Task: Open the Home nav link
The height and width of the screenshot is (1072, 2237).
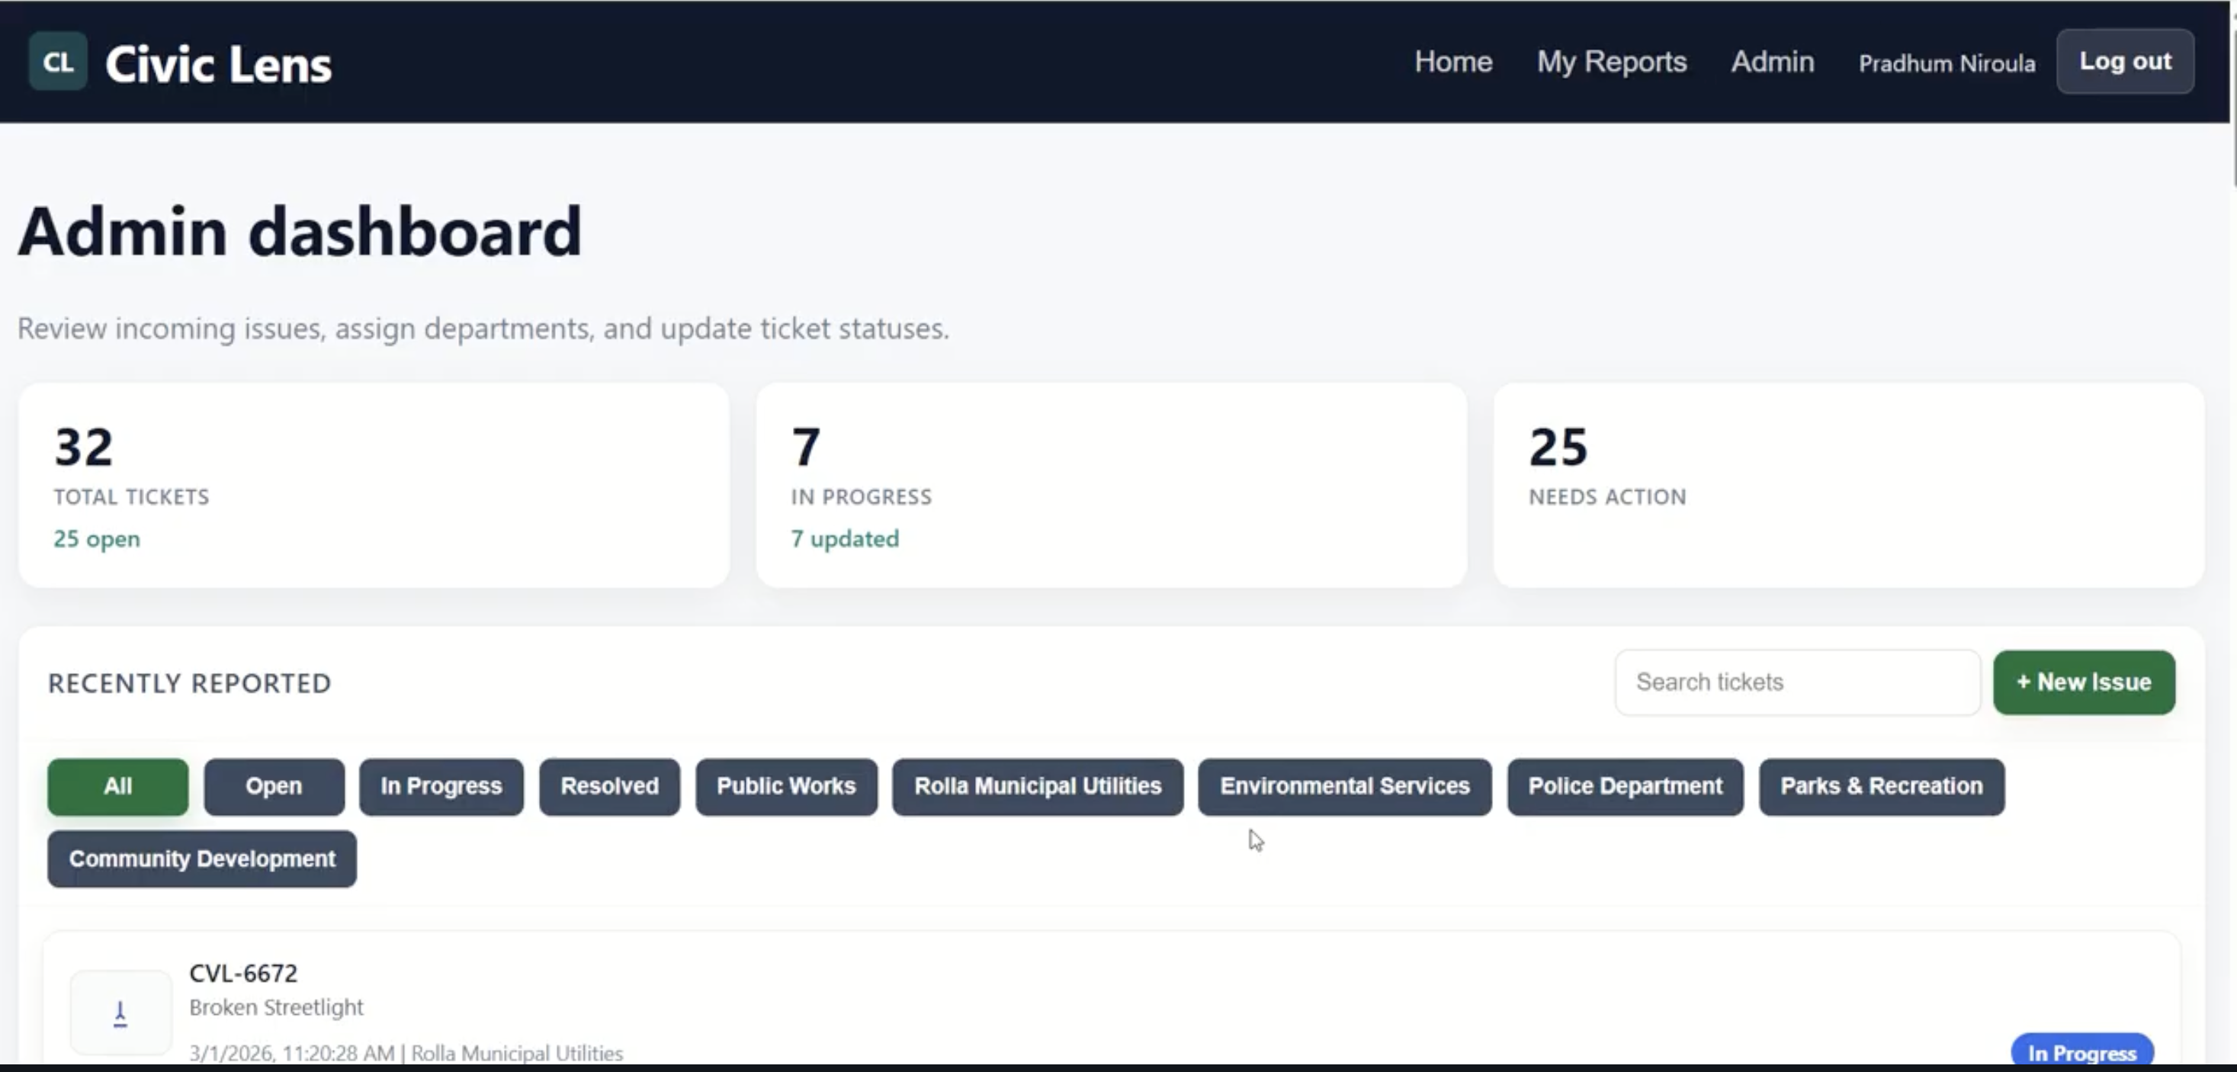Action: coord(1453,62)
